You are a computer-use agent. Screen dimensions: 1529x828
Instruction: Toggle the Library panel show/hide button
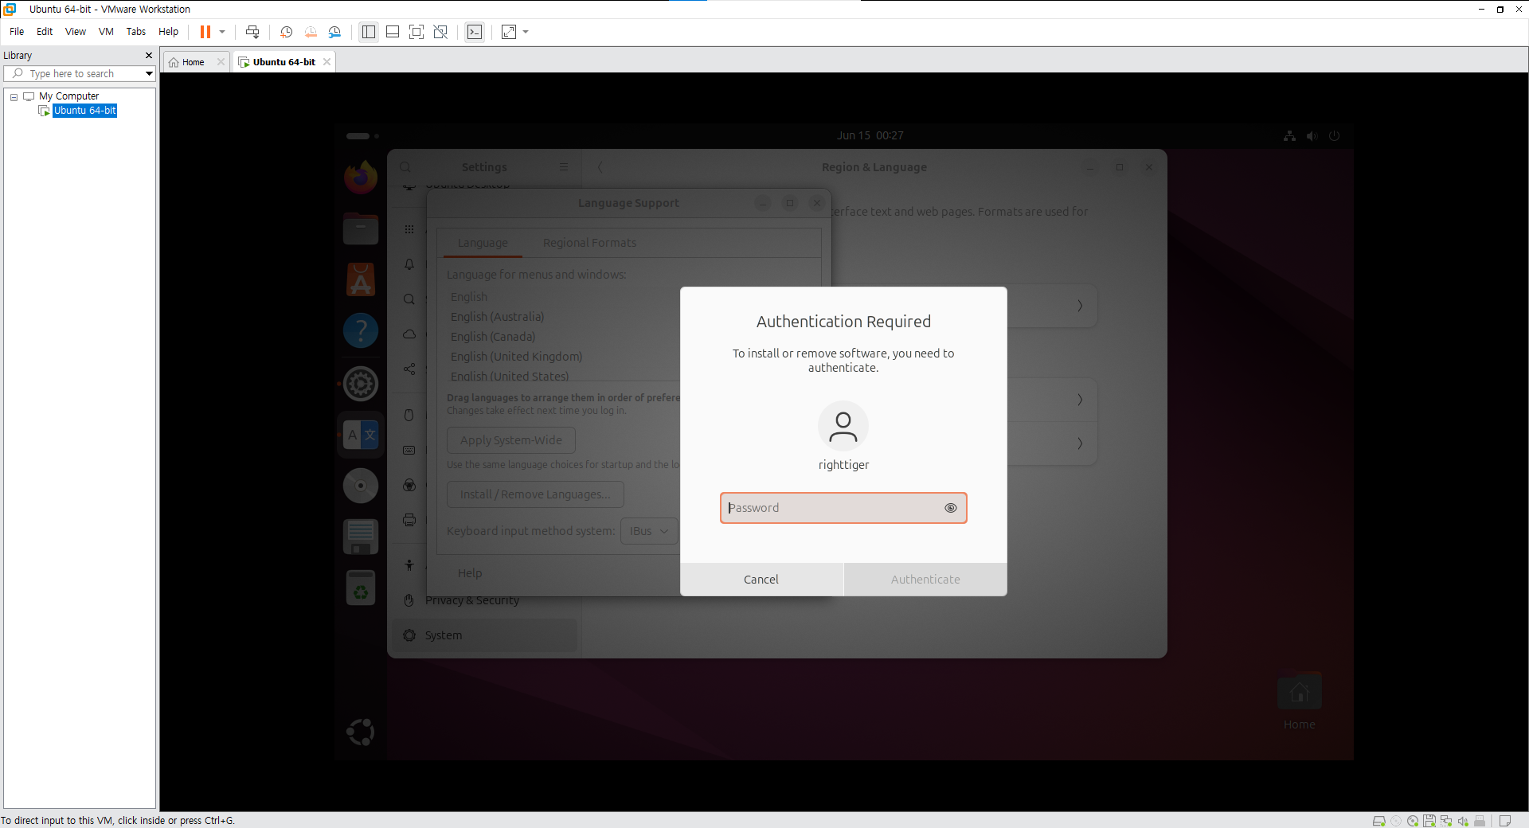(x=369, y=32)
